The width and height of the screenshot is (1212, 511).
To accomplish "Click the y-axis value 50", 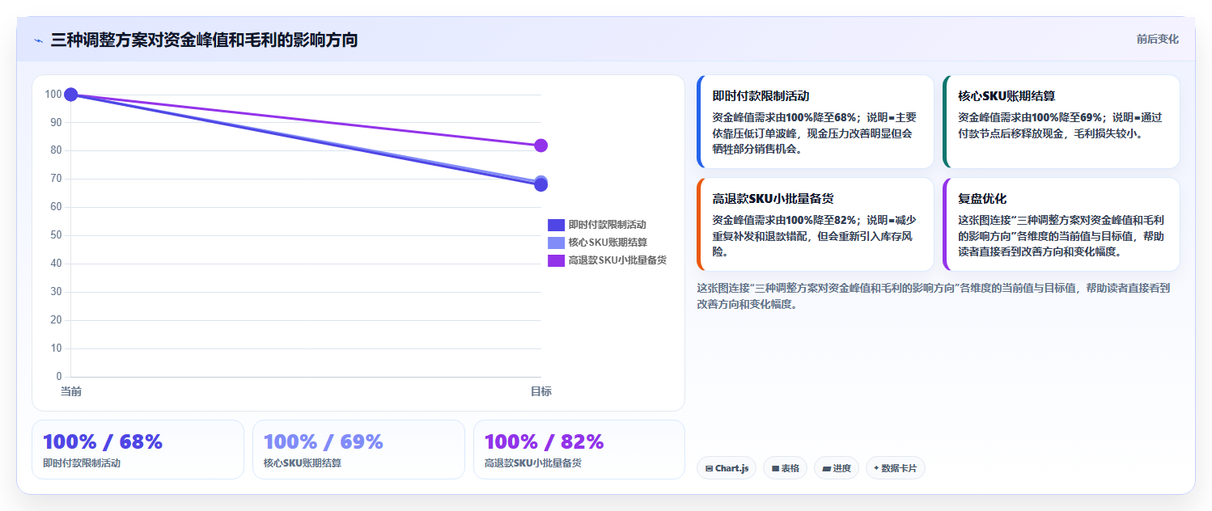I will click(x=56, y=235).
